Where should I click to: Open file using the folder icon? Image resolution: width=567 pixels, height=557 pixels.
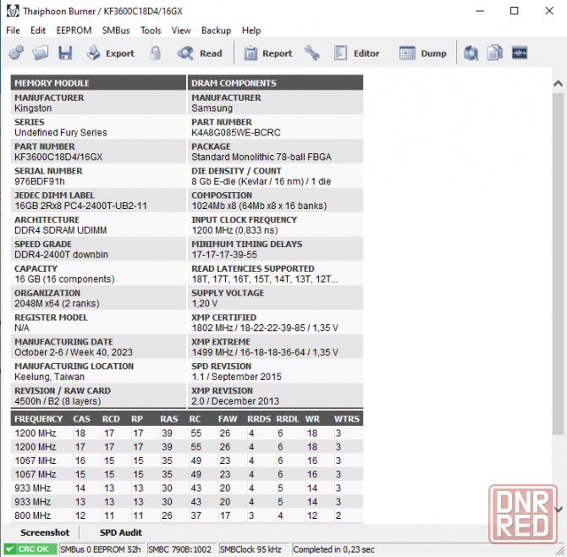tap(41, 53)
